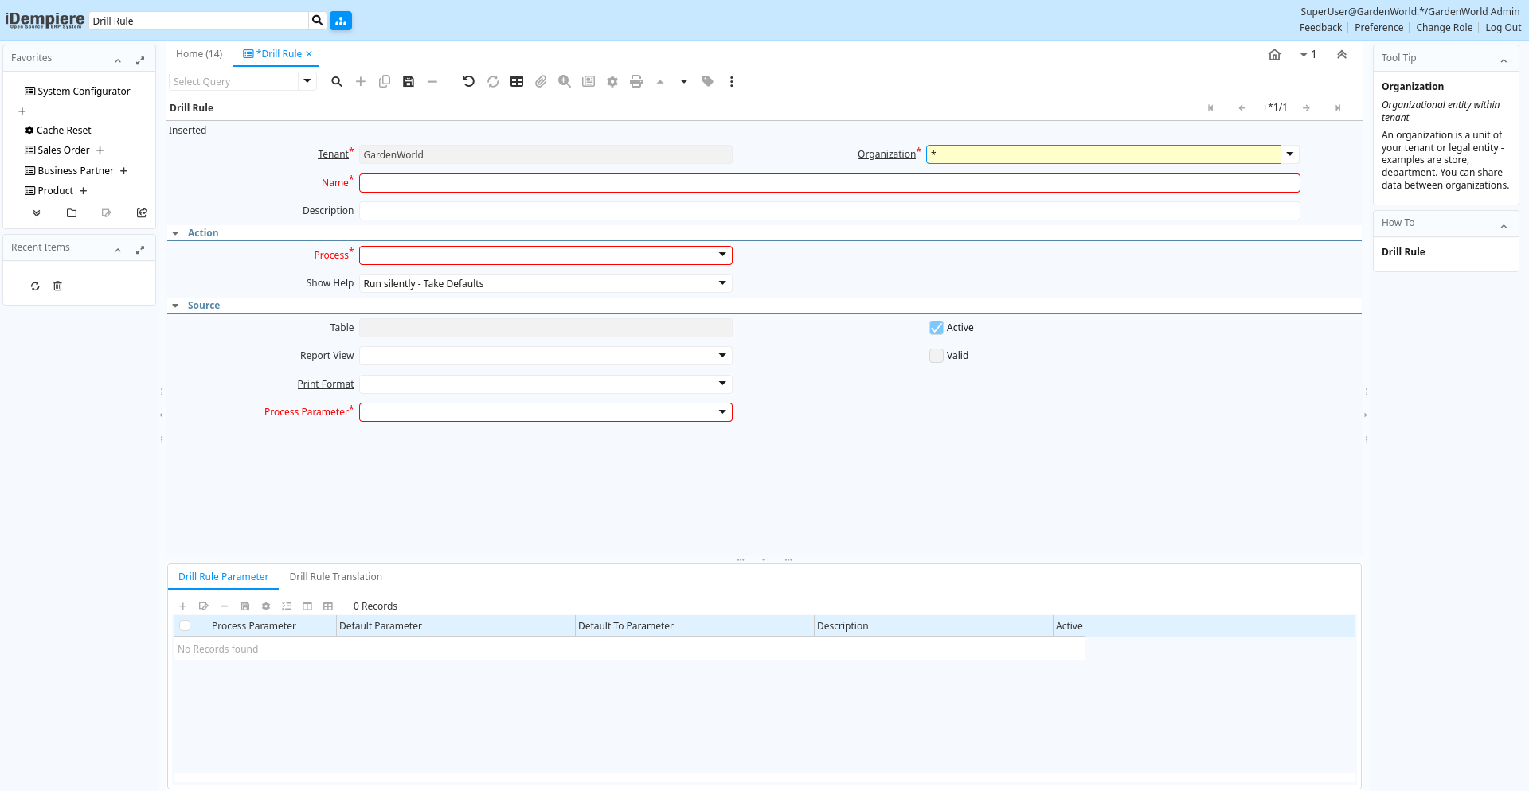Click the Undo changes icon
The height and width of the screenshot is (791, 1529).
[x=468, y=81]
